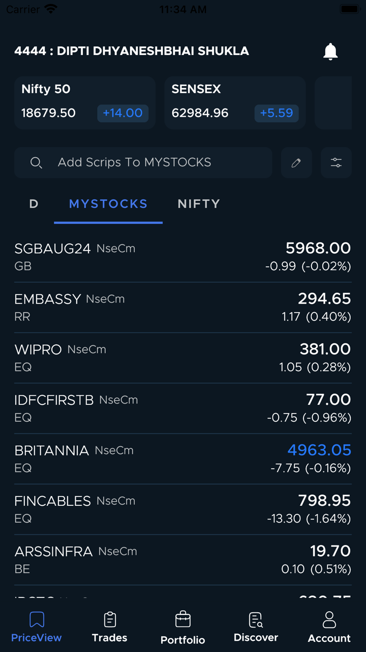This screenshot has width=366, height=652.
Task: Open the Portfolio briefcase icon
Action: click(x=183, y=620)
